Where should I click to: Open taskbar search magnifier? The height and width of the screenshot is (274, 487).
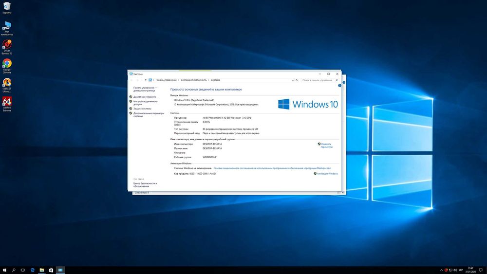pos(14,270)
